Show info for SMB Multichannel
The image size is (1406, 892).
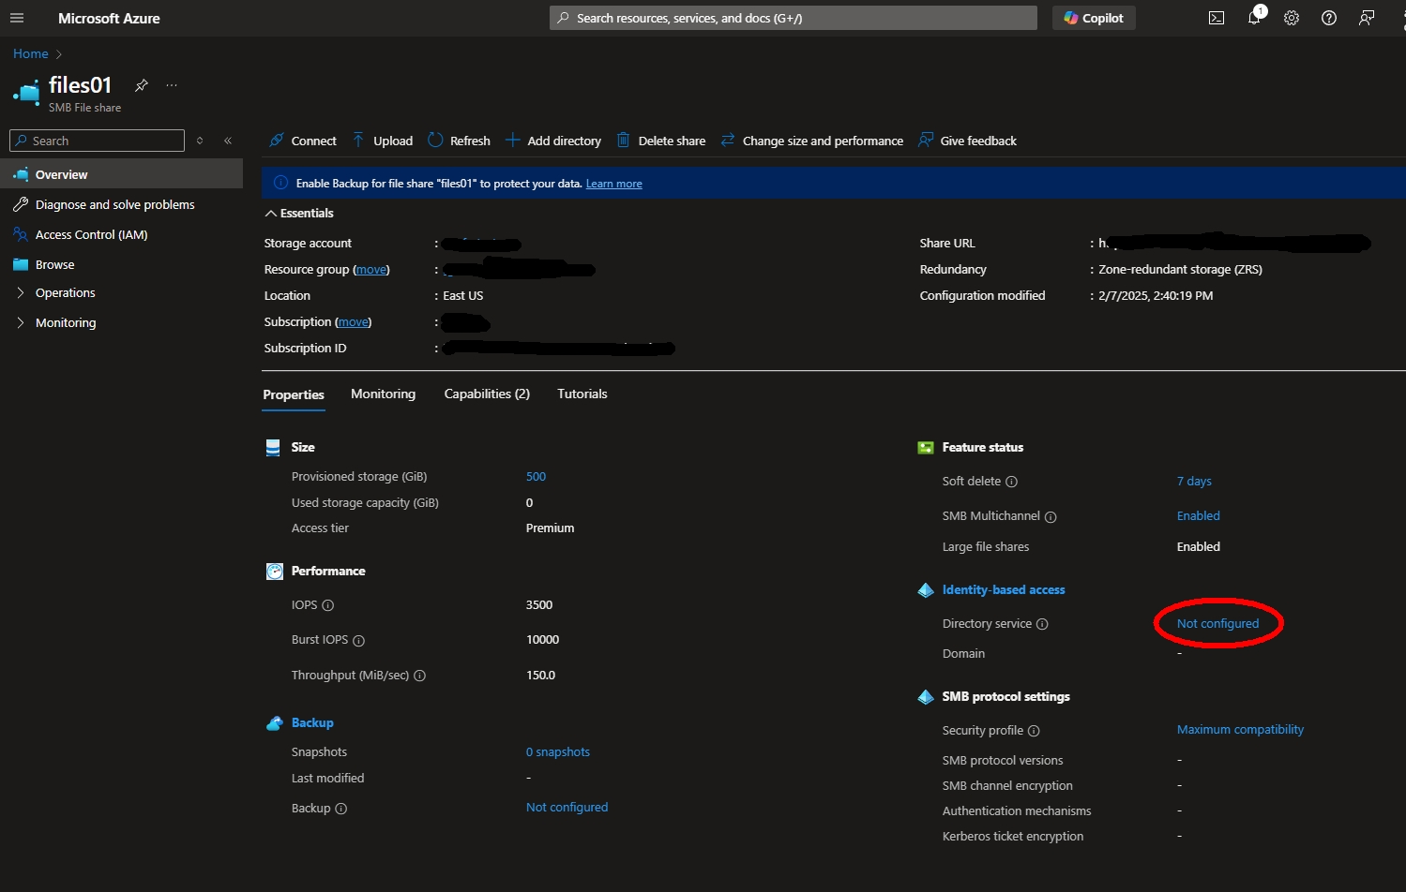(x=1051, y=517)
